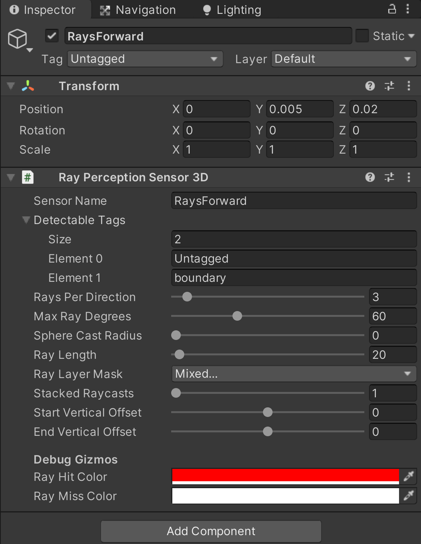Open the Ray Perception Sensor kebab menu

[409, 177]
